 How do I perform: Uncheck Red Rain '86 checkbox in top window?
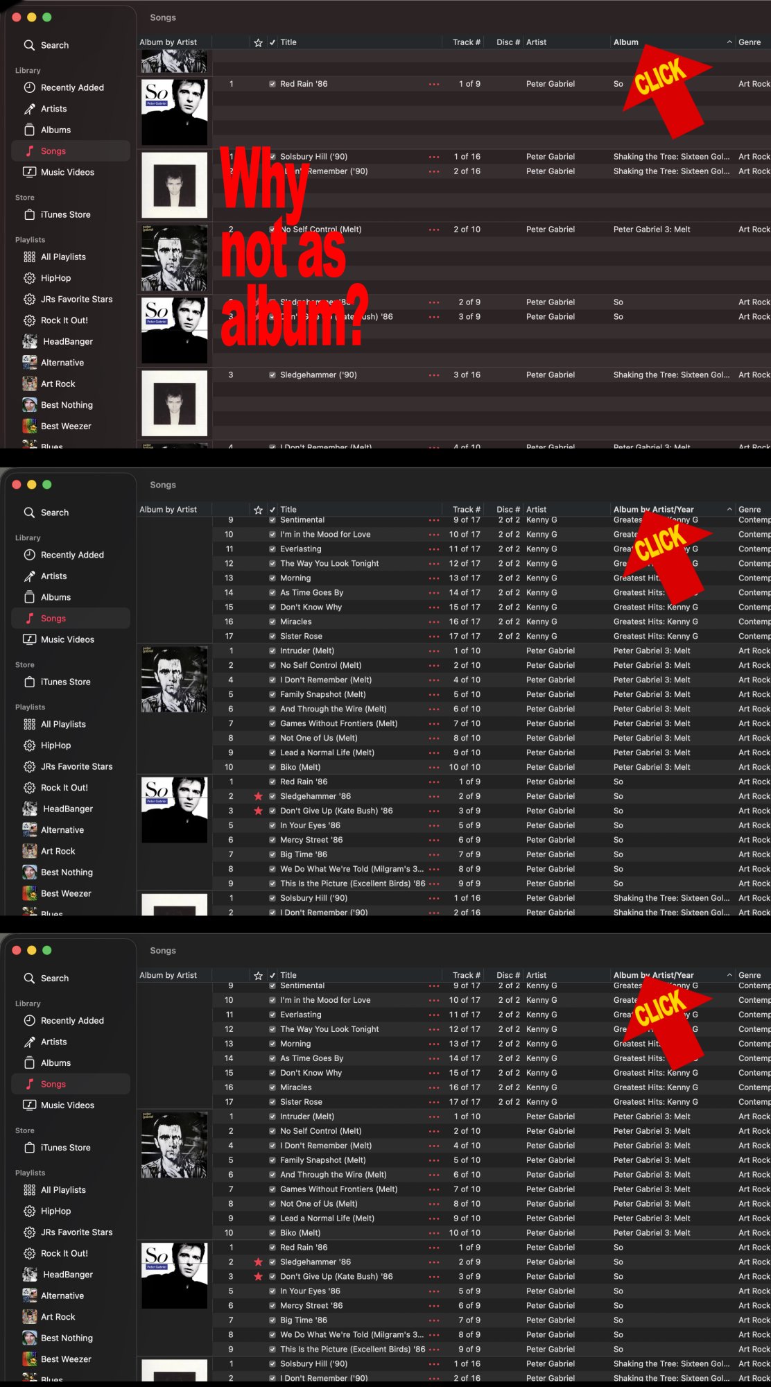tap(272, 84)
